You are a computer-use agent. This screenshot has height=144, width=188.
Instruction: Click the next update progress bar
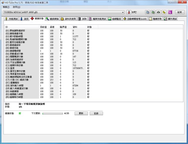(52, 113)
